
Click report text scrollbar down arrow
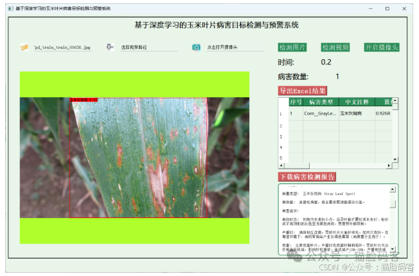click(x=393, y=249)
